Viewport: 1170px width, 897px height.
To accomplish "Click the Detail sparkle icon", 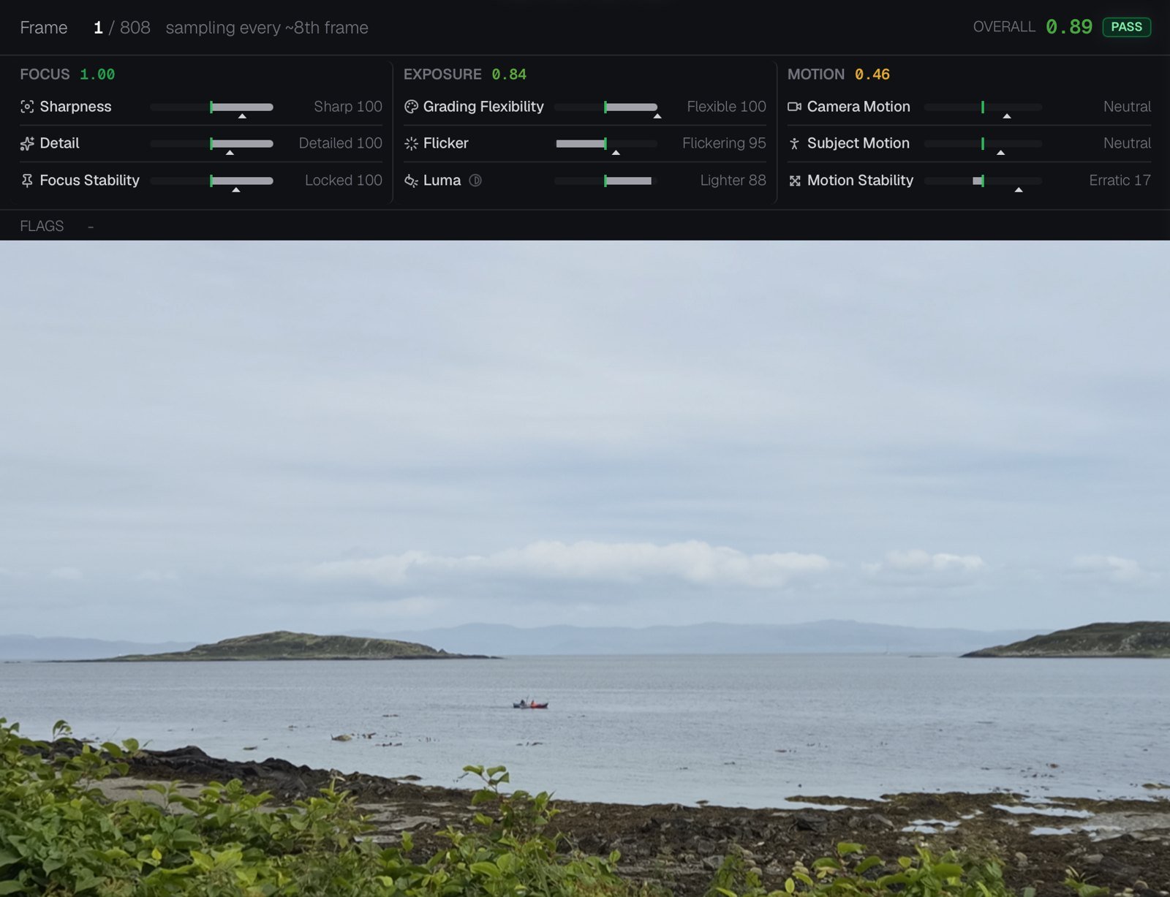I will [27, 143].
